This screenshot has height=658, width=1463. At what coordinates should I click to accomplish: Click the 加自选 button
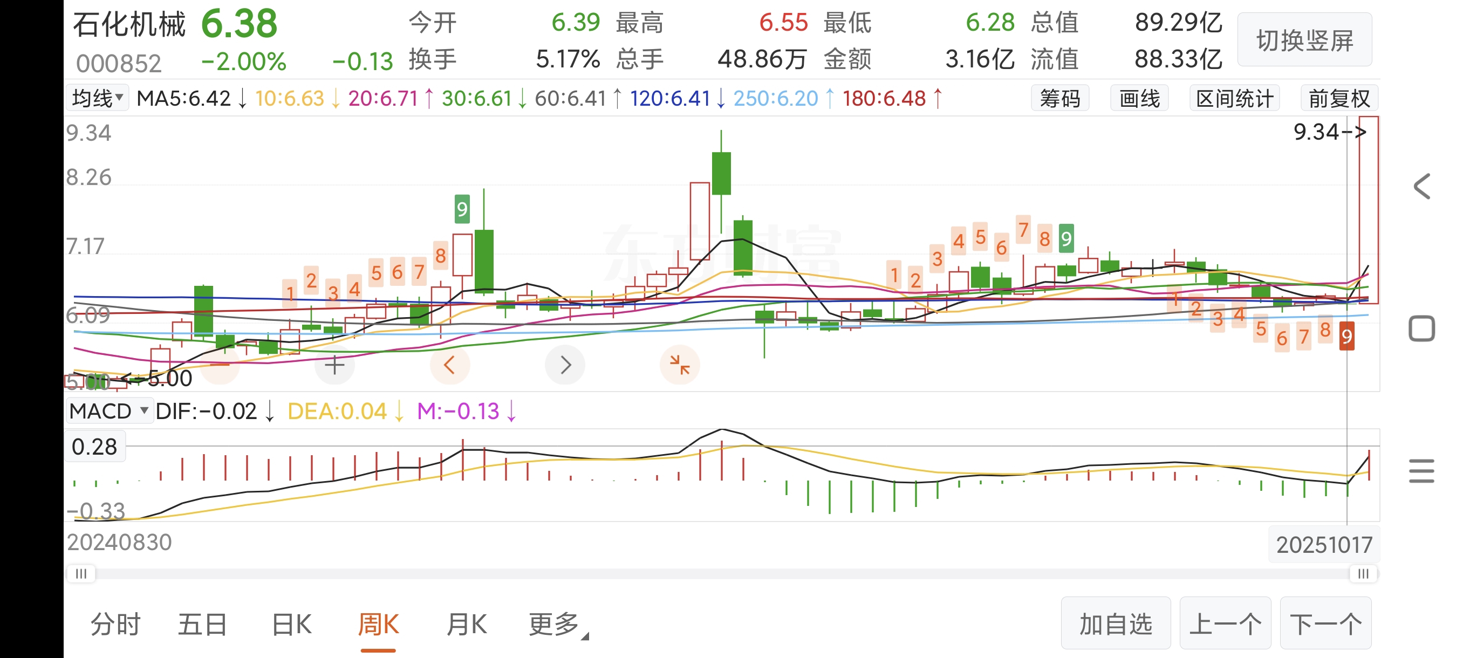[1116, 624]
